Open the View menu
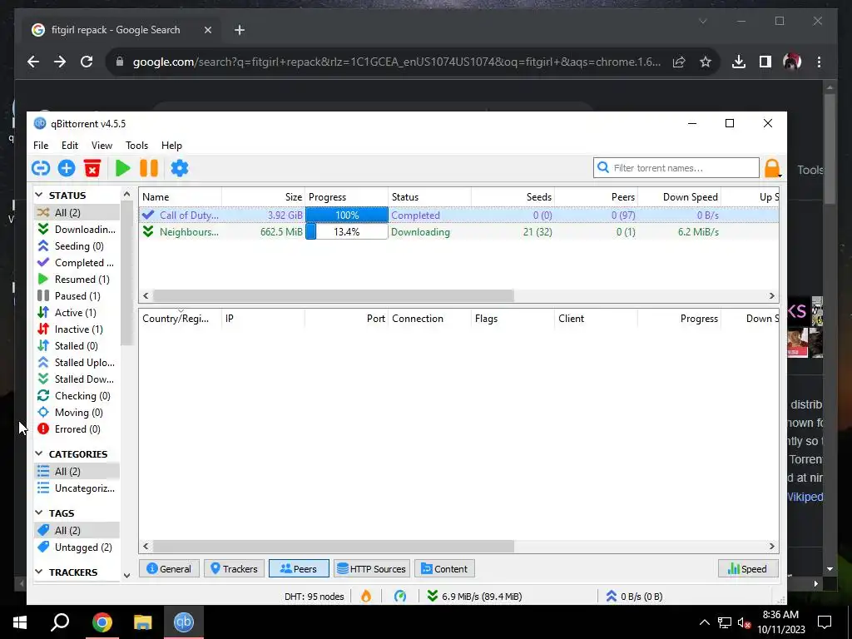 point(102,146)
